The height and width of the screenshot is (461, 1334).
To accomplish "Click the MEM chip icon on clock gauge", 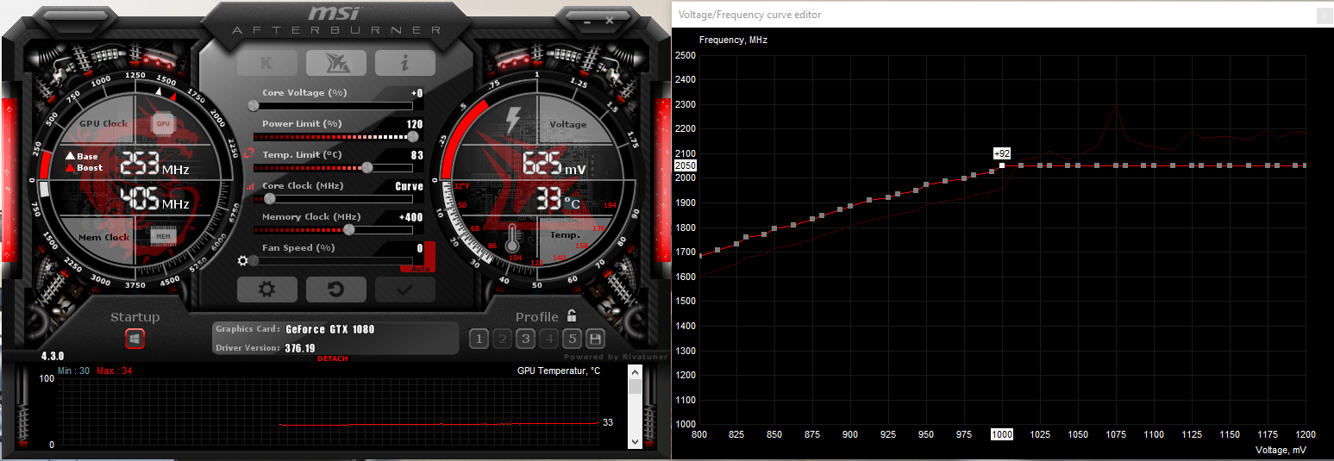I will pyautogui.click(x=162, y=236).
